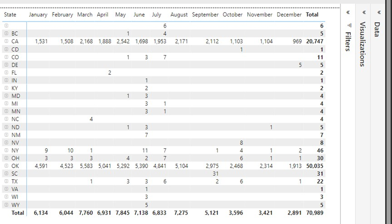Select CA March value 2,168
The width and height of the screenshot is (392, 224).
coord(86,41)
